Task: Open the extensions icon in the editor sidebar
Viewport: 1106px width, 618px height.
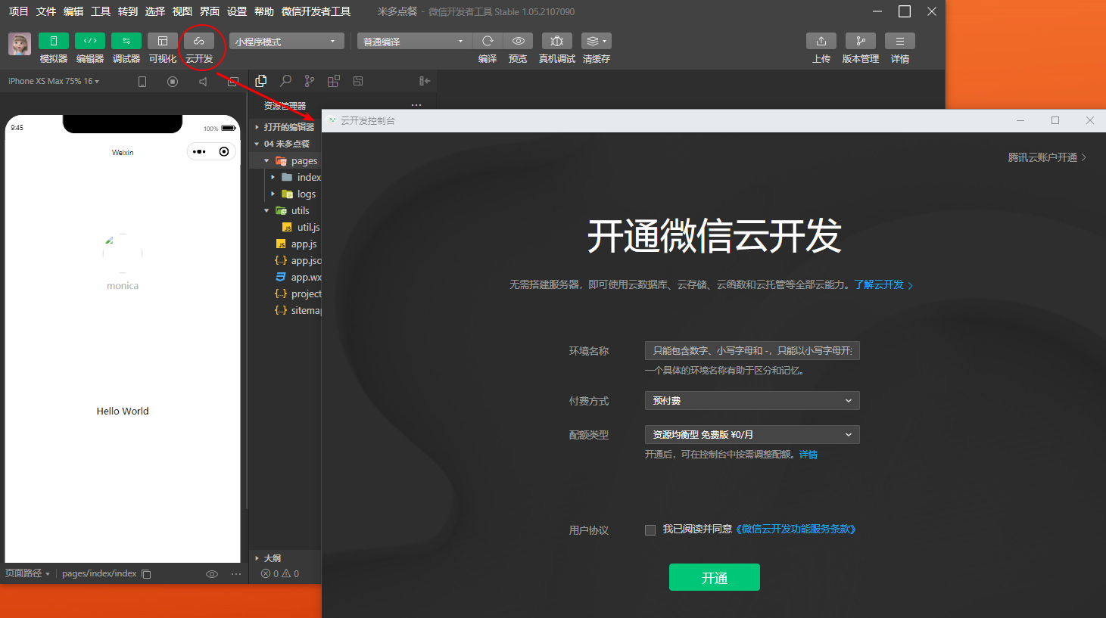Action: click(x=334, y=81)
